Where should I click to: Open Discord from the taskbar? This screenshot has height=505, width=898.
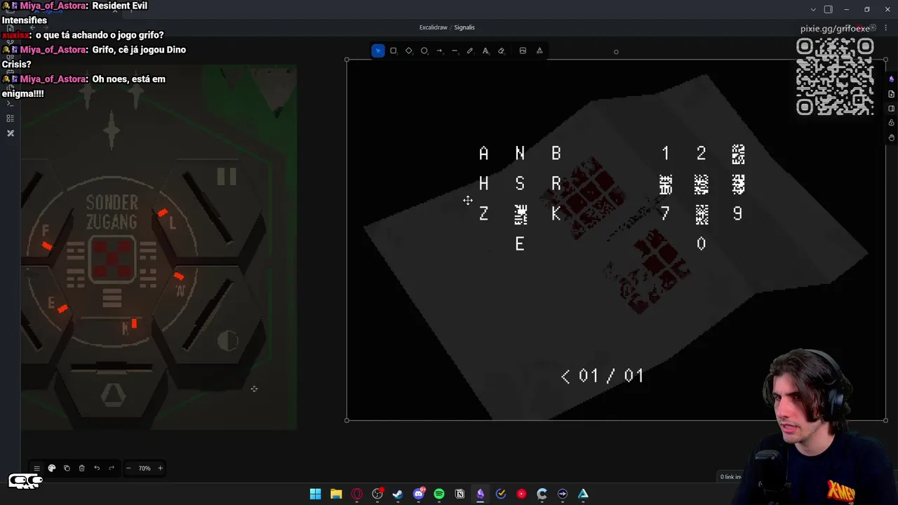coord(419,494)
